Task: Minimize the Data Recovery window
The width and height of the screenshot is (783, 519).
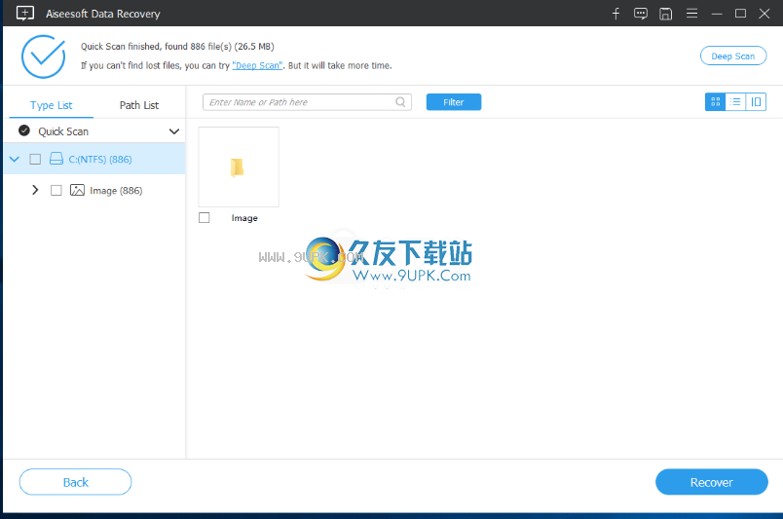Action: click(717, 14)
